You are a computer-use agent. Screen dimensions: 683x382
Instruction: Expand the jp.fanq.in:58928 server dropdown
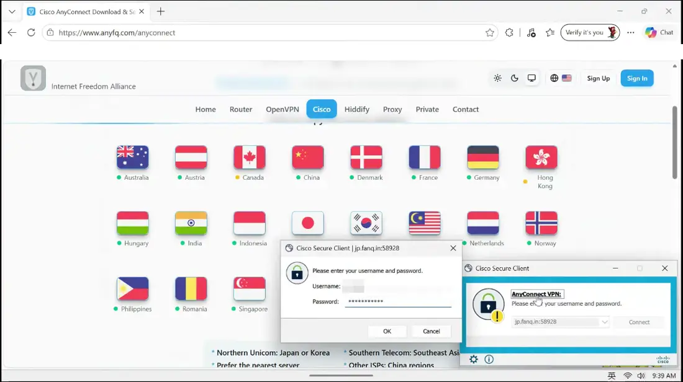605,322
